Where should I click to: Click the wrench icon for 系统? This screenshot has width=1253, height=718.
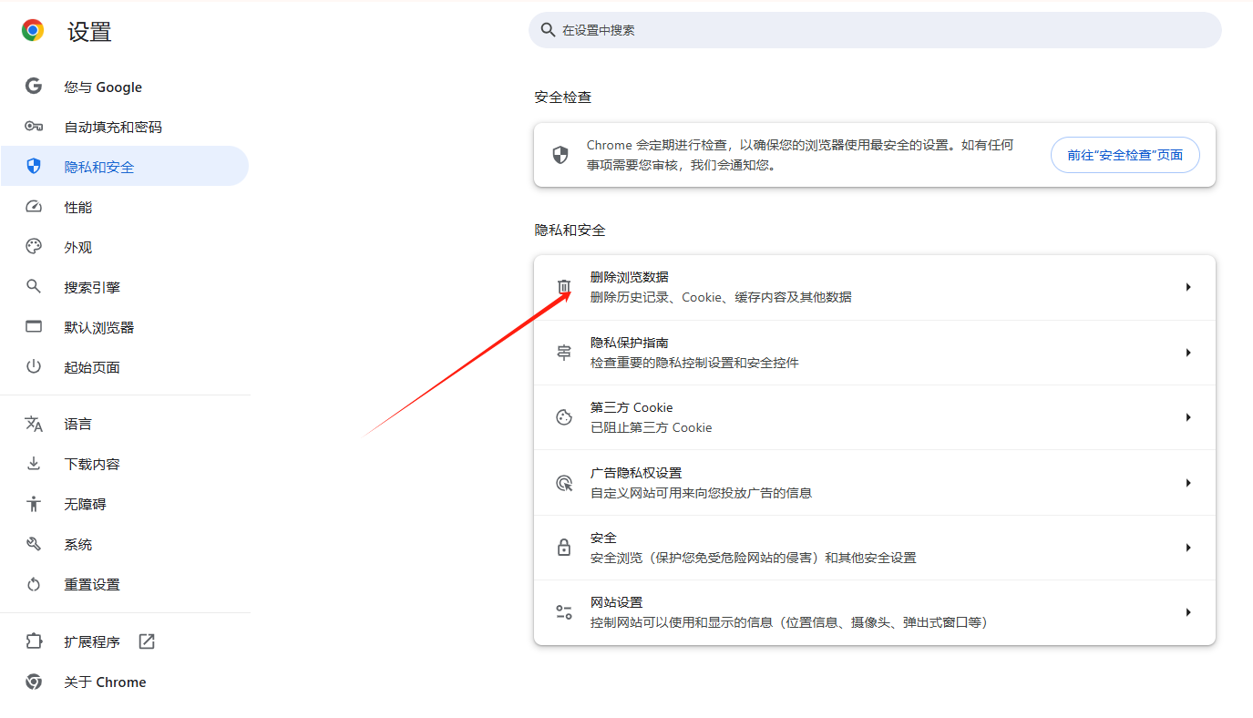coord(34,544)
